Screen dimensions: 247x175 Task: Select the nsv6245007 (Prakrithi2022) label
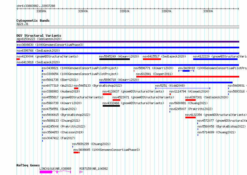191,109
